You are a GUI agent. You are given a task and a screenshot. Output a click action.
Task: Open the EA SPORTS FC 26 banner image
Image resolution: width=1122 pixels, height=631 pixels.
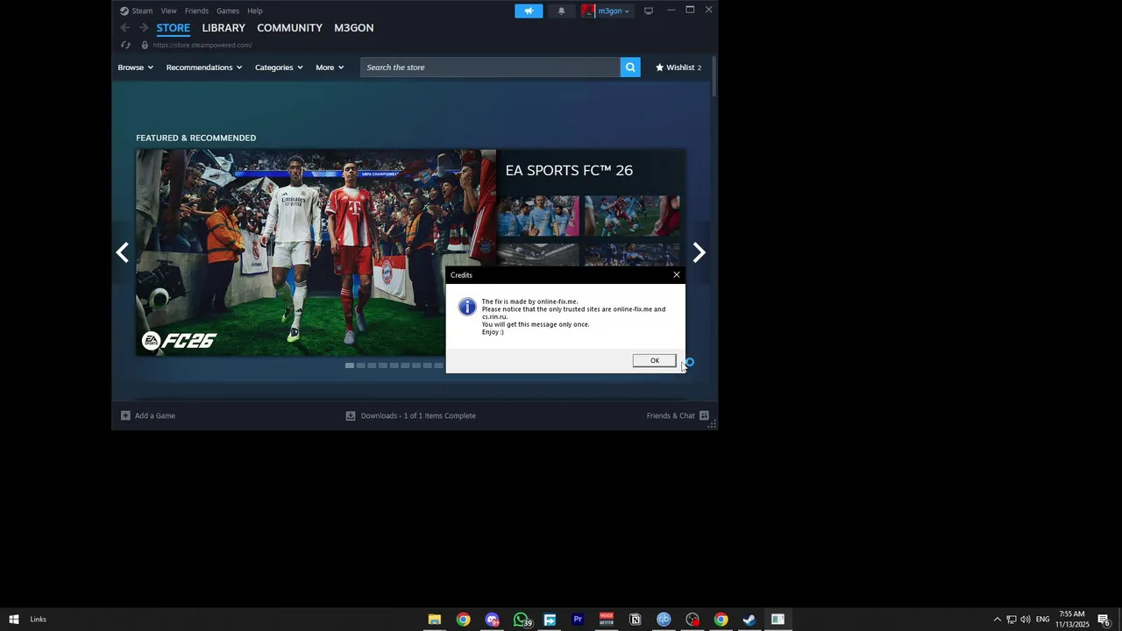316,252
